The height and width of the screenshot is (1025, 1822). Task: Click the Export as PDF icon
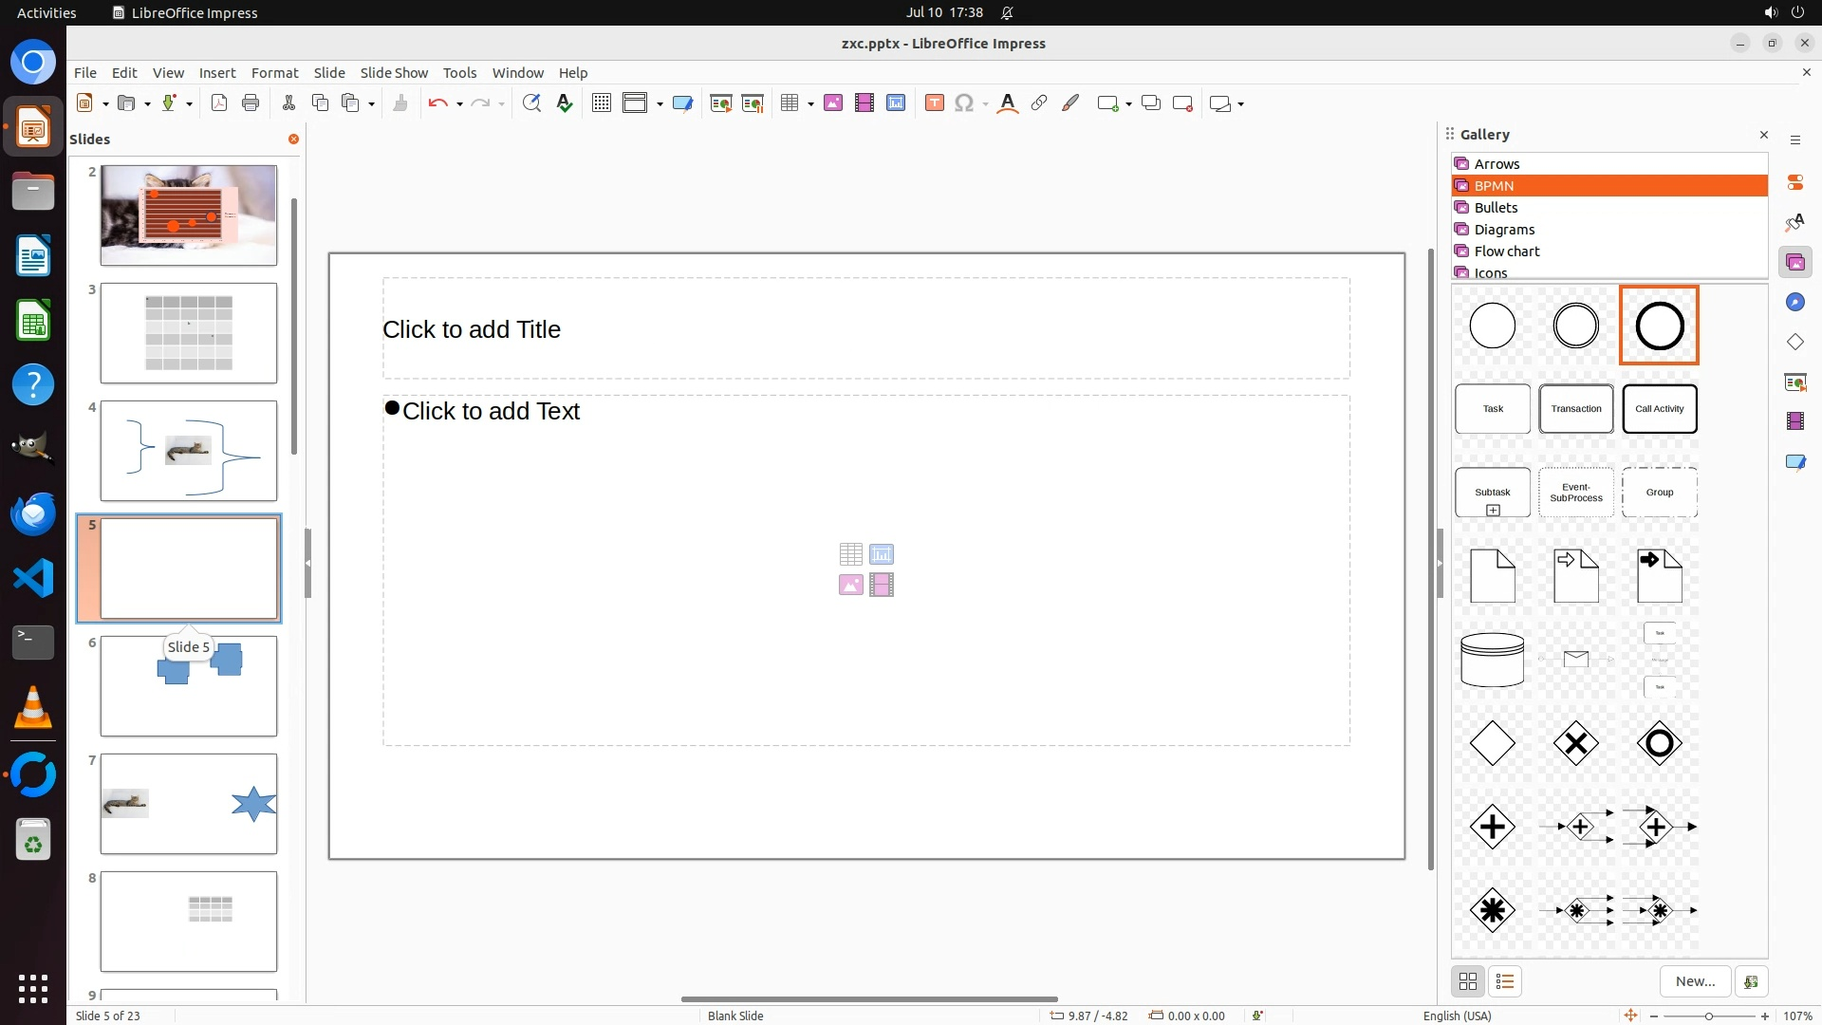(x=219, y=103)
